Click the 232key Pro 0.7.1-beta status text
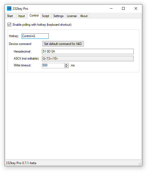The width and height of the screenshot is (148, 172). (21, 163)
